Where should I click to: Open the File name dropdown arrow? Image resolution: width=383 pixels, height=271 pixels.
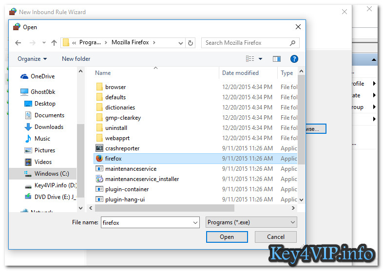click(x=195, y=222)
